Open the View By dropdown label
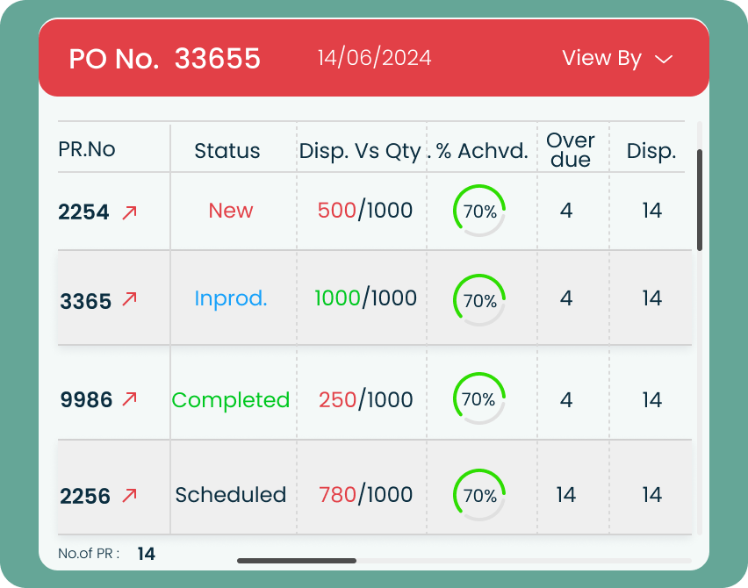Viewport: 748px width, 588px height. (x=601, y=58)
